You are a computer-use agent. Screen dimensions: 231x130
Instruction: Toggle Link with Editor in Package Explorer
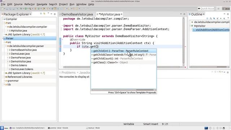(x=44, y=14)
